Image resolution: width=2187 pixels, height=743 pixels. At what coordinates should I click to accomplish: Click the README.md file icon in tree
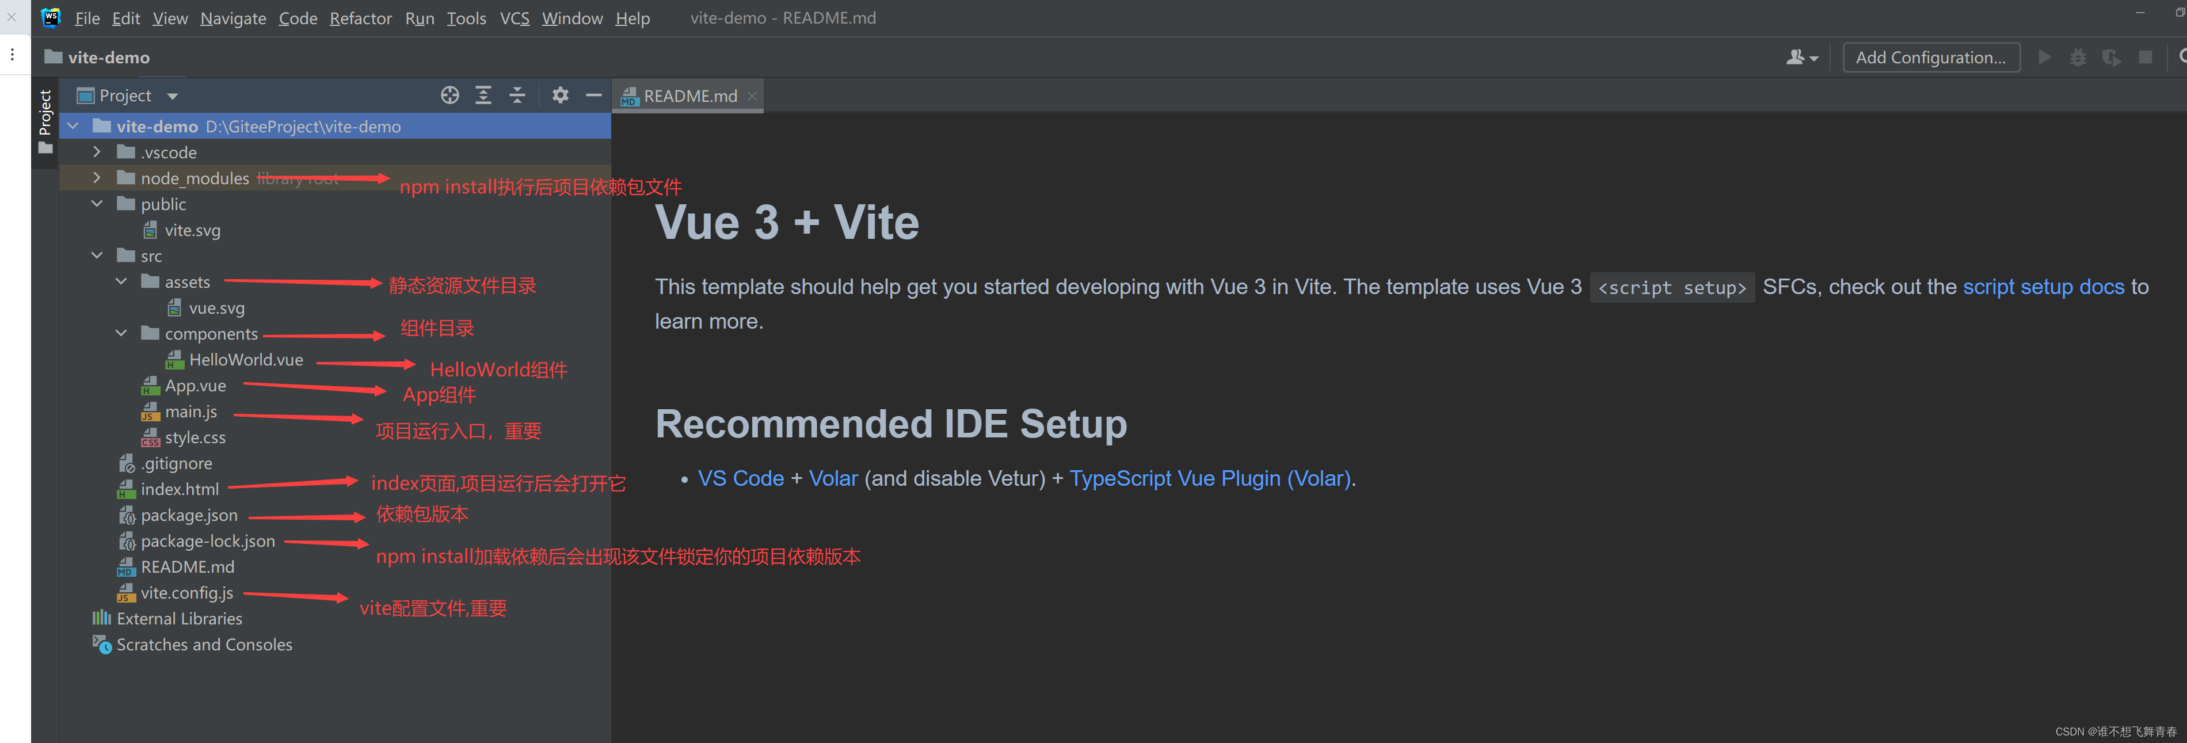click(127, 567)
